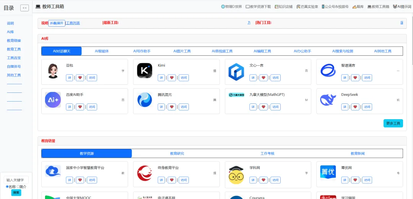Click the Kimi logo icon
The height and width of the screenshot is (199, 413).
coord(145,71)
